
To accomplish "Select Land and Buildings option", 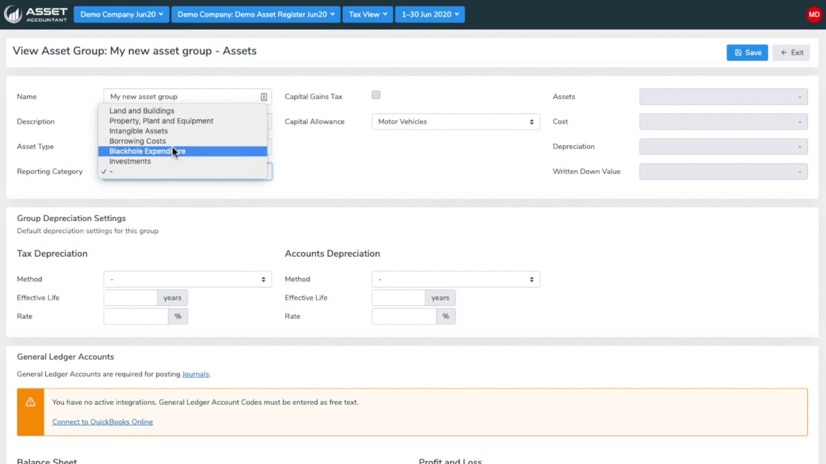I will coord(183,111).
